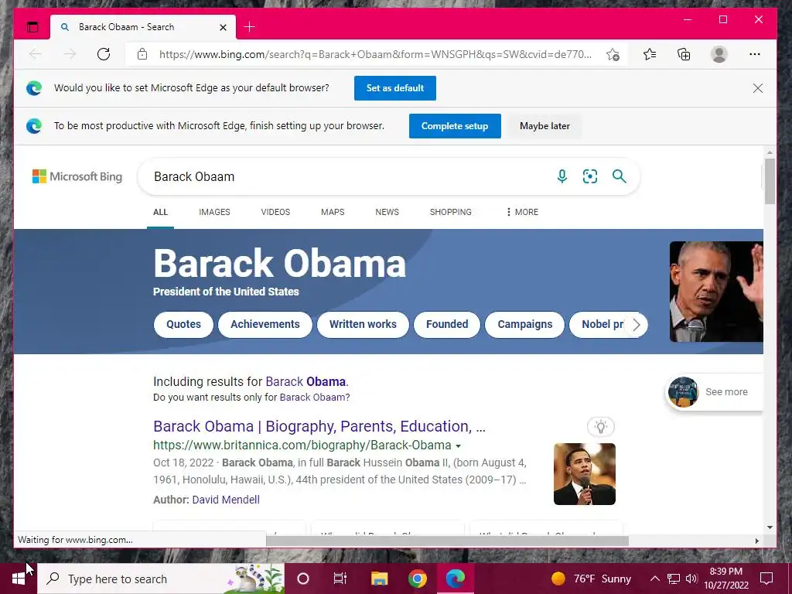The width and height of the screenshot is (792, 594).
Task: View site information lock icon
Action: tap(142, 54)
